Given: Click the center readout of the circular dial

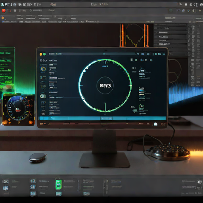Looking at the screenshot, I should [105, 86].
